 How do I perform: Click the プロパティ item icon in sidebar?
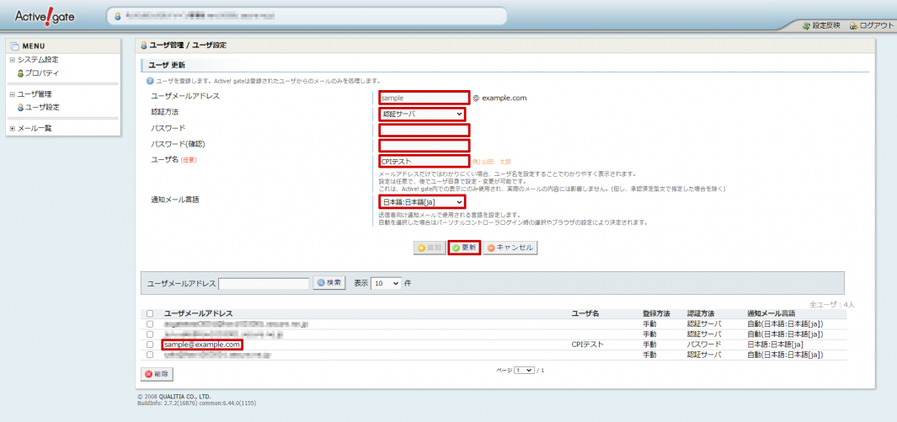tap(20, 73)
